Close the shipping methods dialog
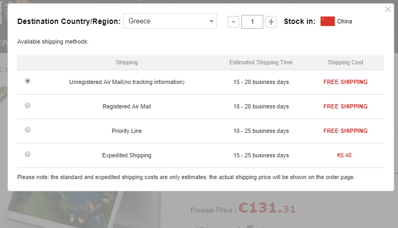This screenshot has width=398, height=228. coord(388,9)
